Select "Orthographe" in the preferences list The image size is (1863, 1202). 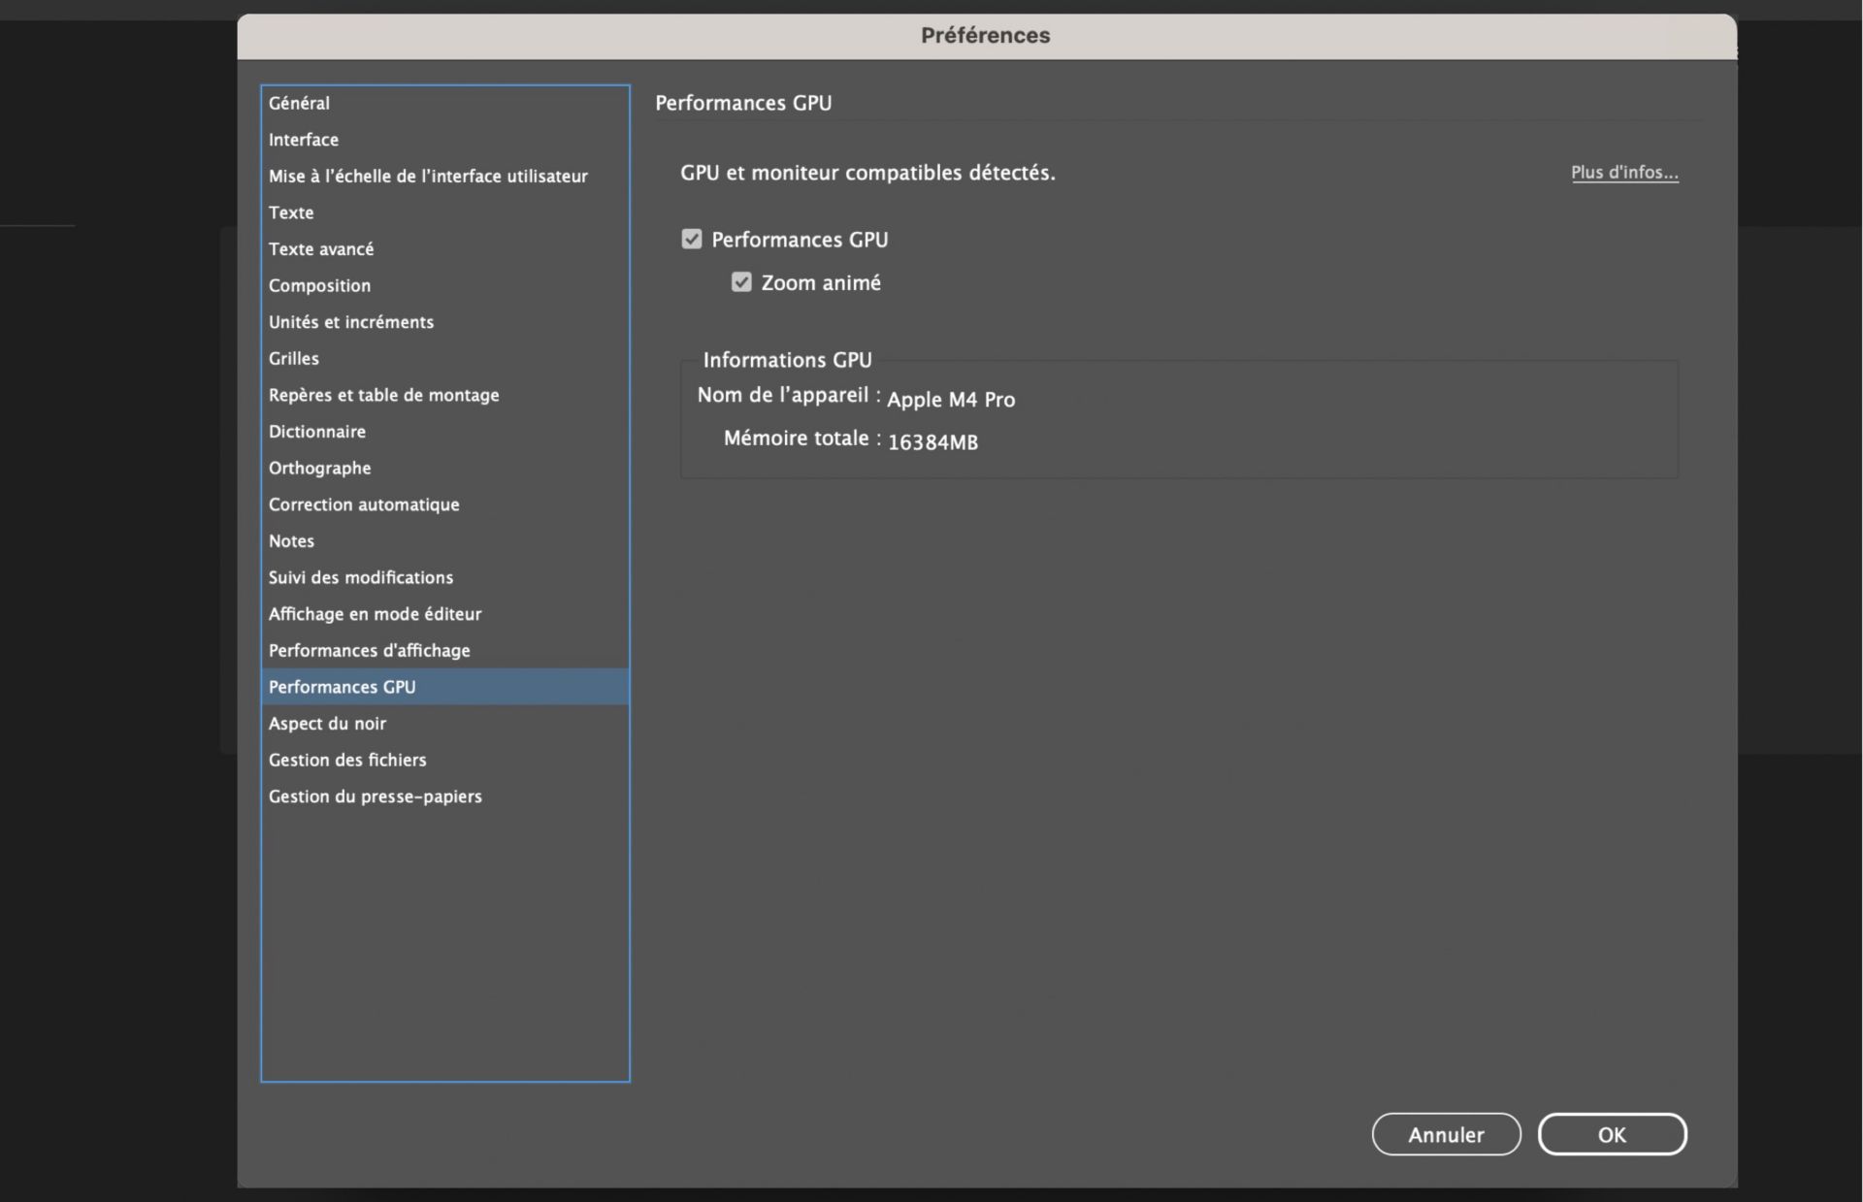(320, 468)
